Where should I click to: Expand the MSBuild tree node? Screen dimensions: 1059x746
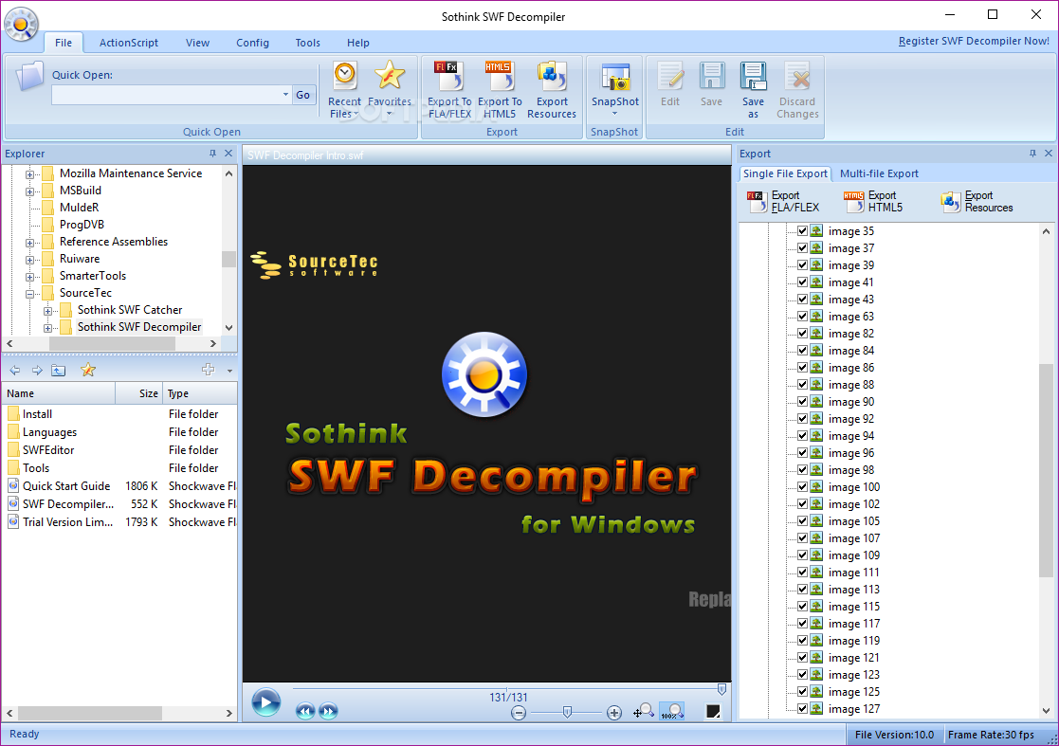pyautogui.click(x=29, y=191)
